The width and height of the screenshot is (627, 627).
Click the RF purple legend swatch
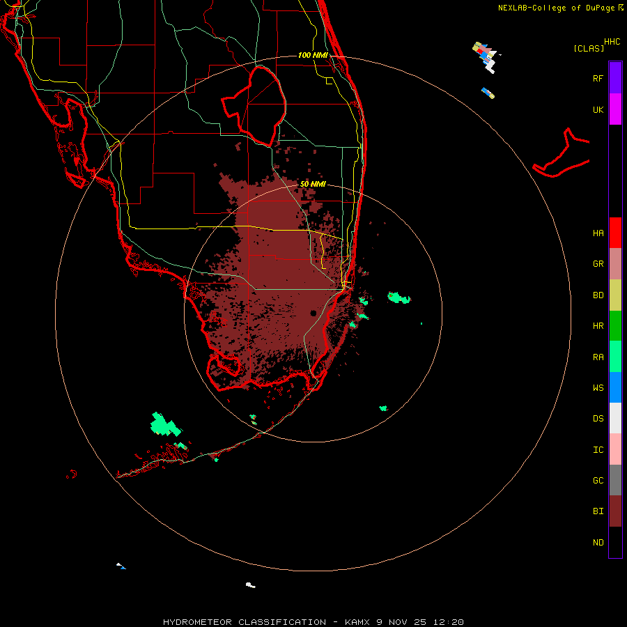click(615, 78)
